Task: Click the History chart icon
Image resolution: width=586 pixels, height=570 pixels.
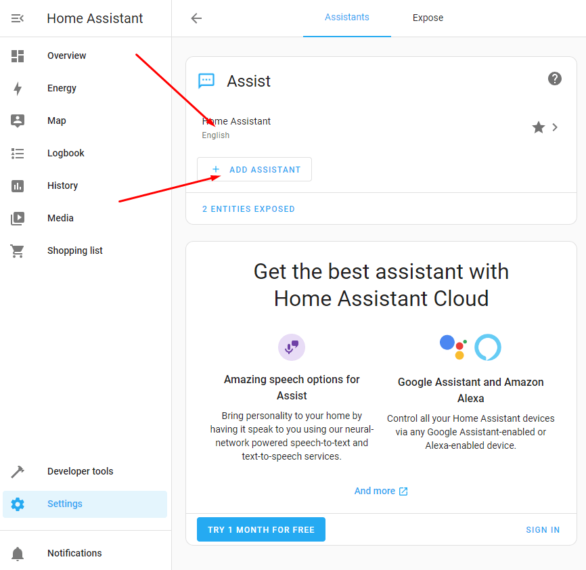Action: pyautogui.click(x=18, y=186)
